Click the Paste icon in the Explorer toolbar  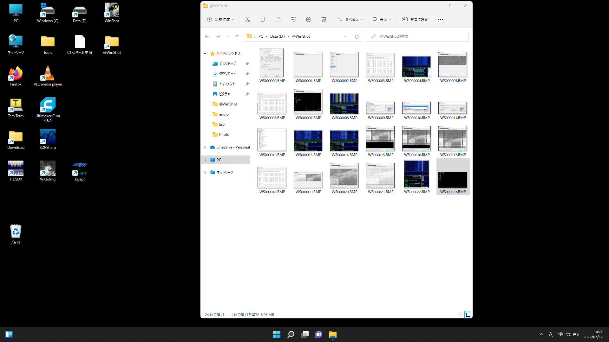tap(278, 19)
